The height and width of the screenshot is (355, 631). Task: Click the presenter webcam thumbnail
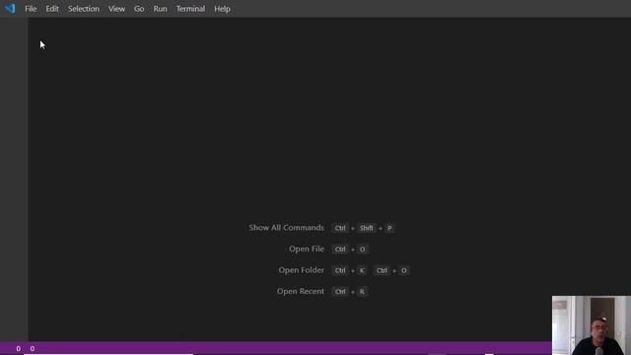coord(592,325)
